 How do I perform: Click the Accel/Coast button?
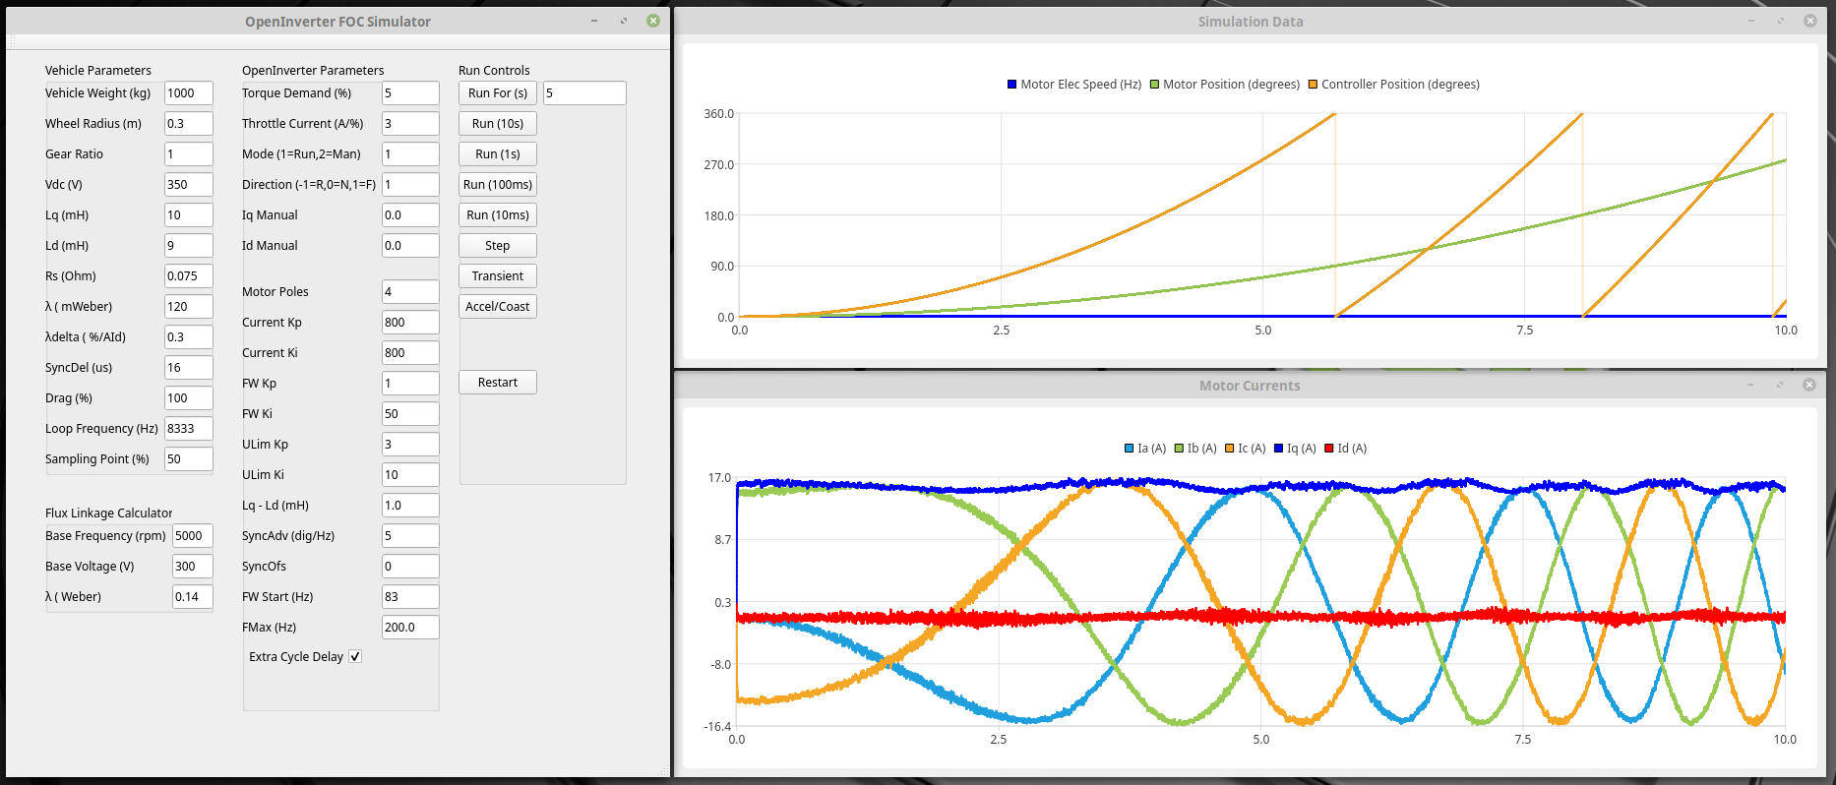point(497,306)
